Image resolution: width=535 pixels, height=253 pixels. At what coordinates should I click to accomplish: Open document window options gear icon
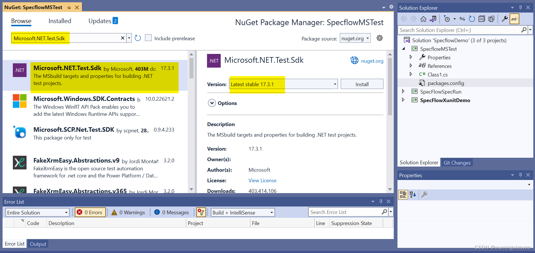click(391, 7)
